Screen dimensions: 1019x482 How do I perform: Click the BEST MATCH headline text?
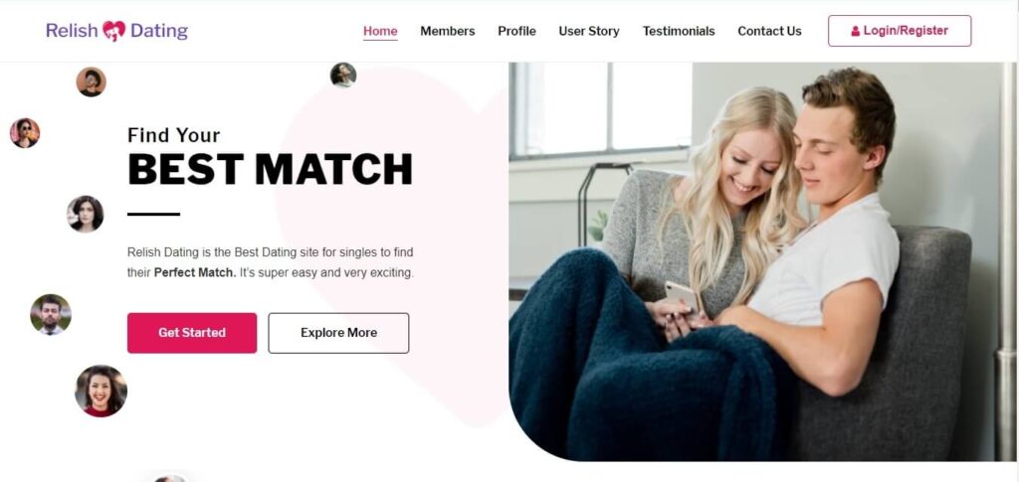coord(271,170)
